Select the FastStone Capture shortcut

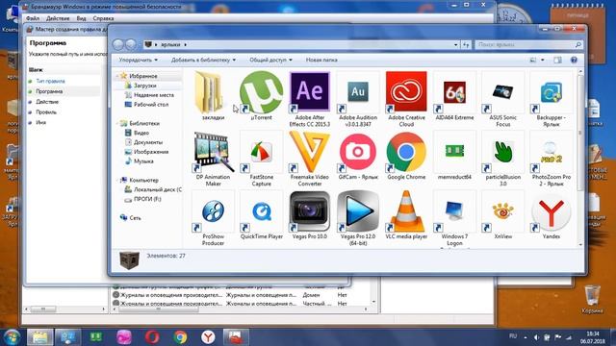(x=261, y=159)
